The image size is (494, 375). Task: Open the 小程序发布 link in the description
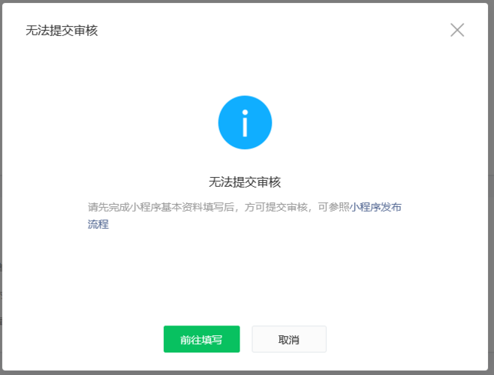[375, 207]
